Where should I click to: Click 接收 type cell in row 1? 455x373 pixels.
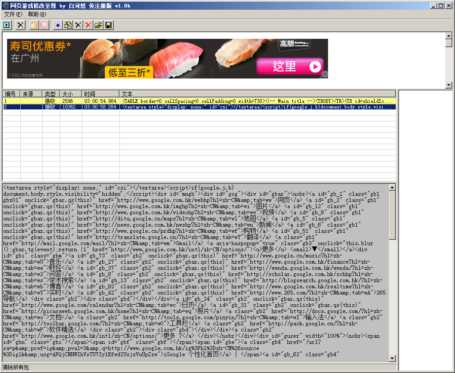pos(51,101)
